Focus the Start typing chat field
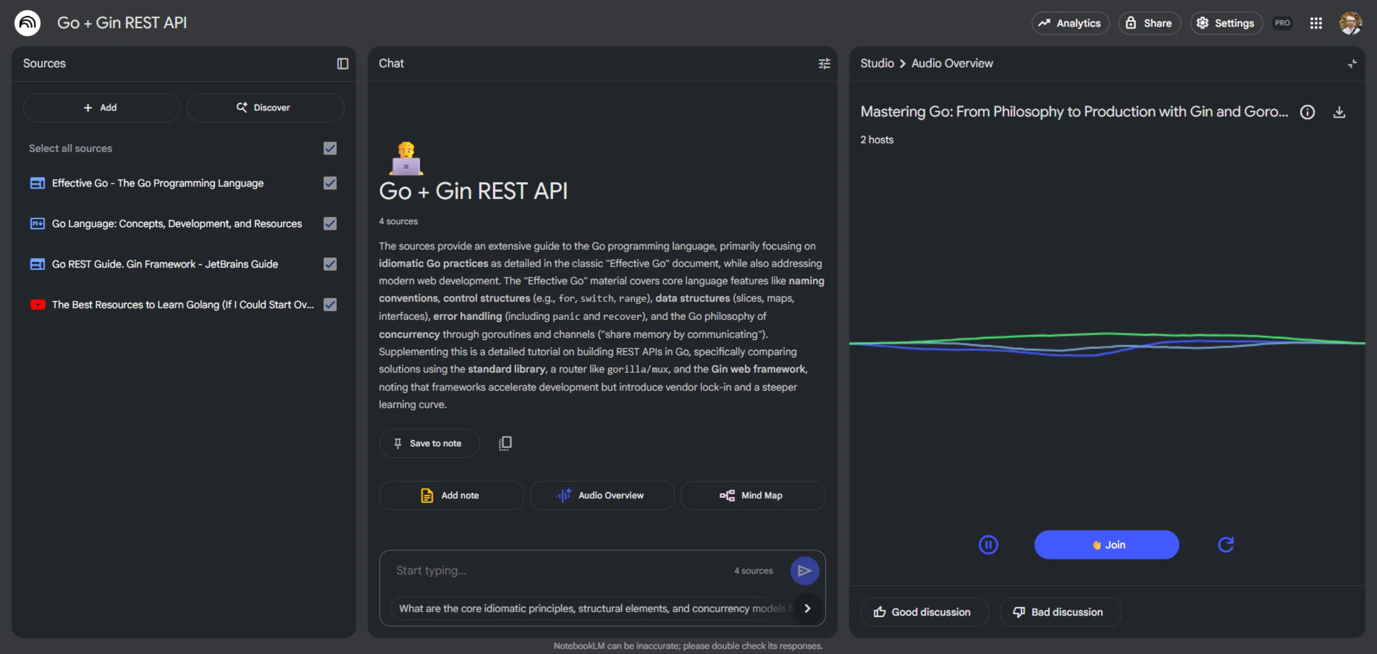The width and height of the screenshot is (1377, 654). pos(559,570)
